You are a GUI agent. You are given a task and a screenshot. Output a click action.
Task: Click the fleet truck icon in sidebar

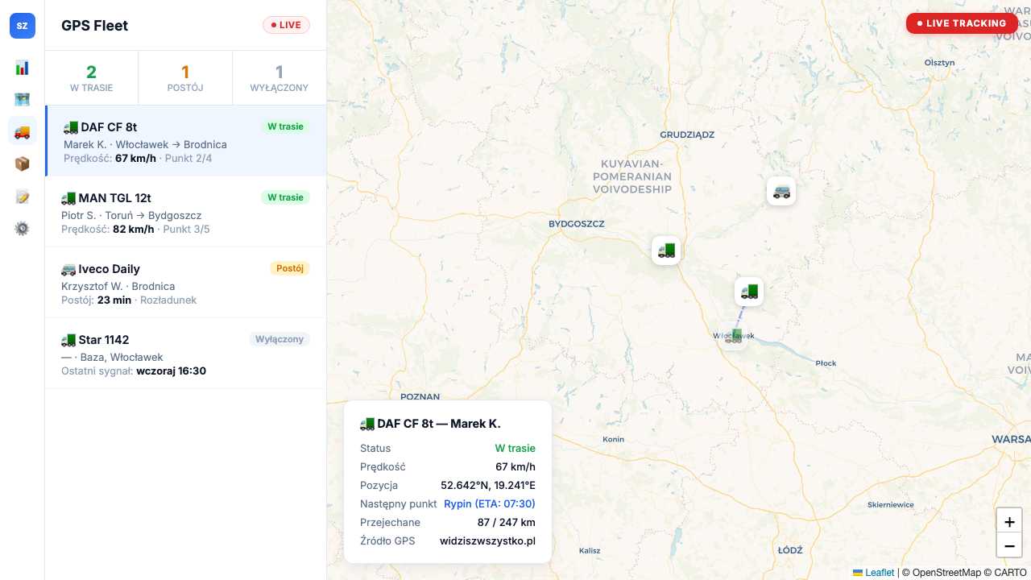pos(22,131)
